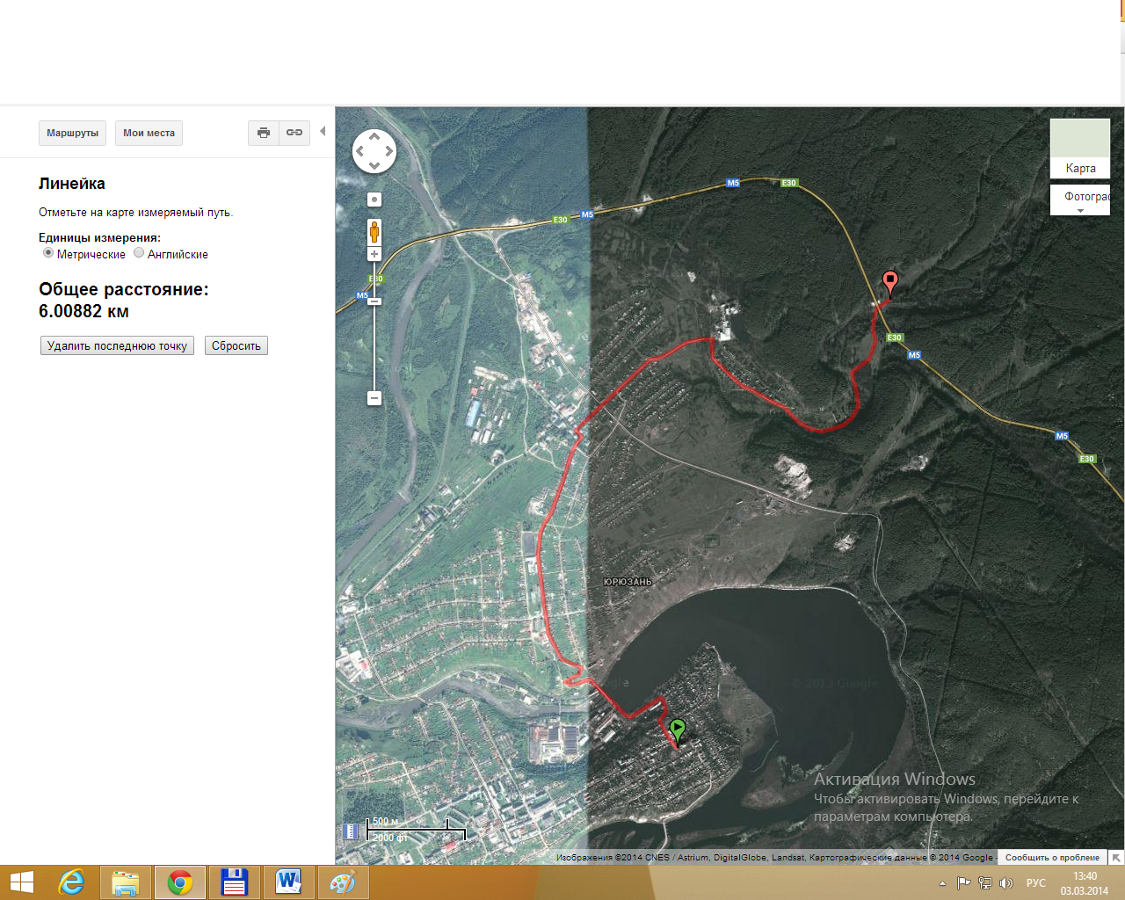1125x900 pixels.
Task: Pan the map up with arrow control
Action: pyautogui.click(x=374, y=136)
